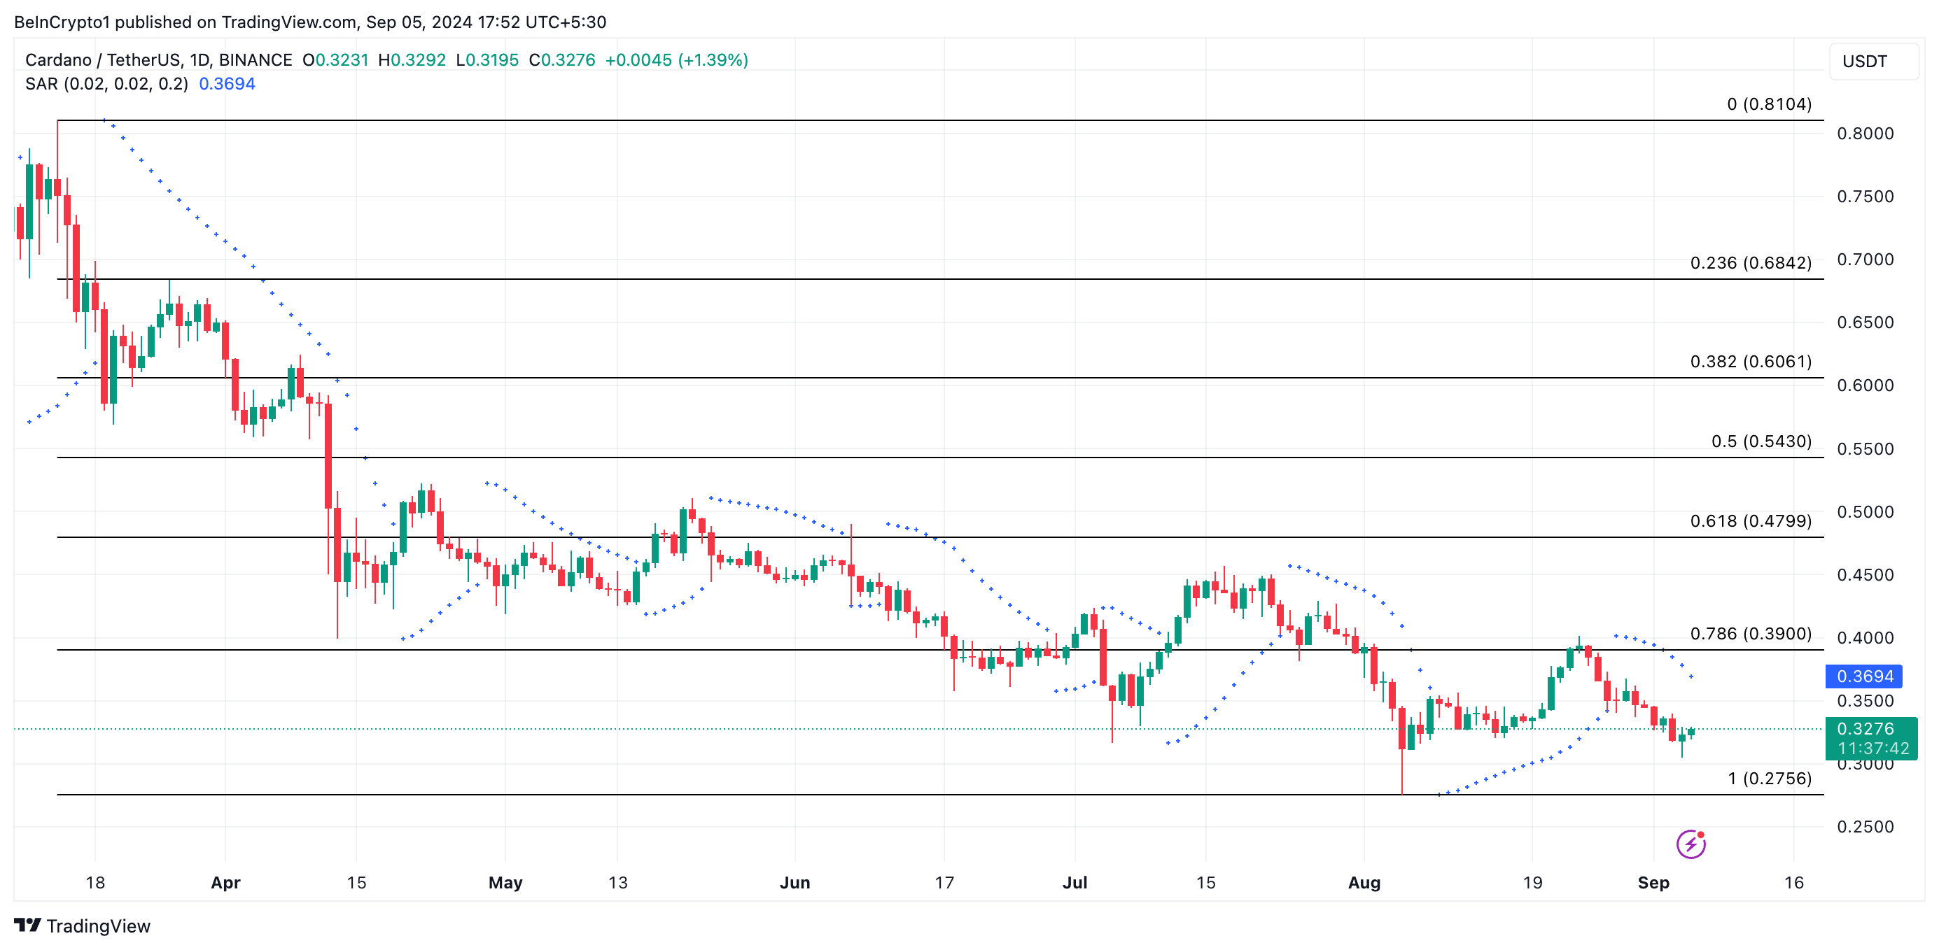The width and height of the screenshot is (1939, 950).
Task: Click the 0.236 (0.6842) Fibonacci level label
Action: click(x=1750, y=262)
